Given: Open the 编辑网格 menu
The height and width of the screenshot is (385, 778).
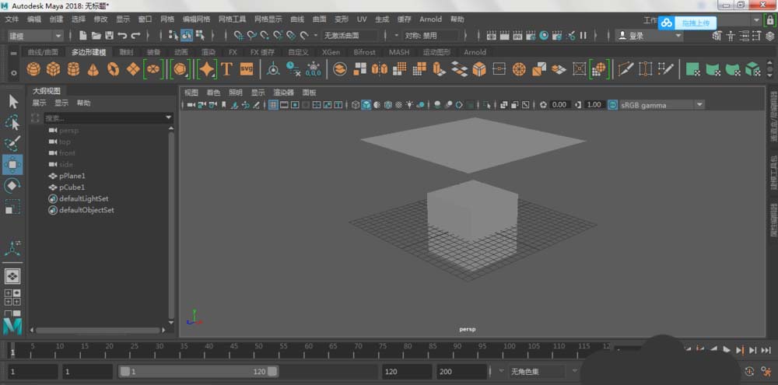Looking at the screenshot, I should pos(195,19).
